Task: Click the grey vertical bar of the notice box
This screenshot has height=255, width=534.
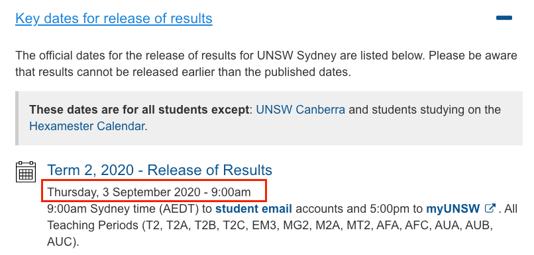Action: pyautogui.click(x=17, y=118)
